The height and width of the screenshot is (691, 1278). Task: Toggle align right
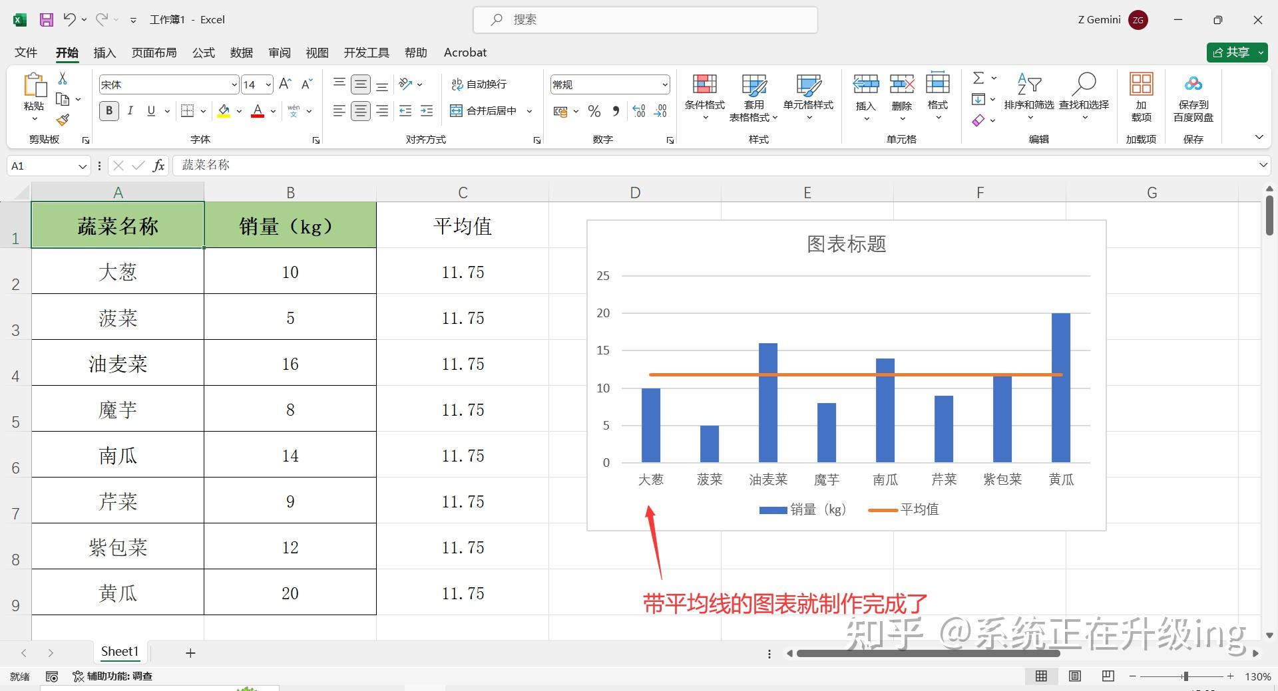point(382,111)
